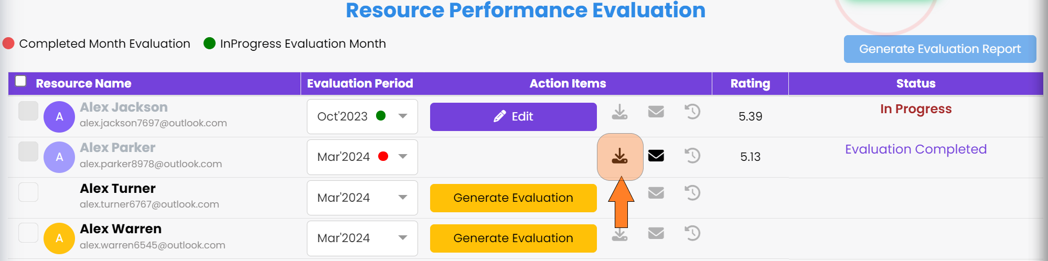Click mail icon in Alex Jackson row
The image size is (1048, 261).
656,112
